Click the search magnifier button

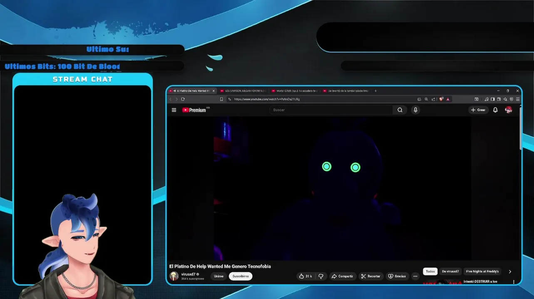coord(400,110)
